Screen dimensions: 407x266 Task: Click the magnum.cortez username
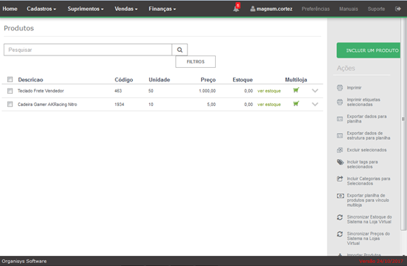[x=274, y=9]
